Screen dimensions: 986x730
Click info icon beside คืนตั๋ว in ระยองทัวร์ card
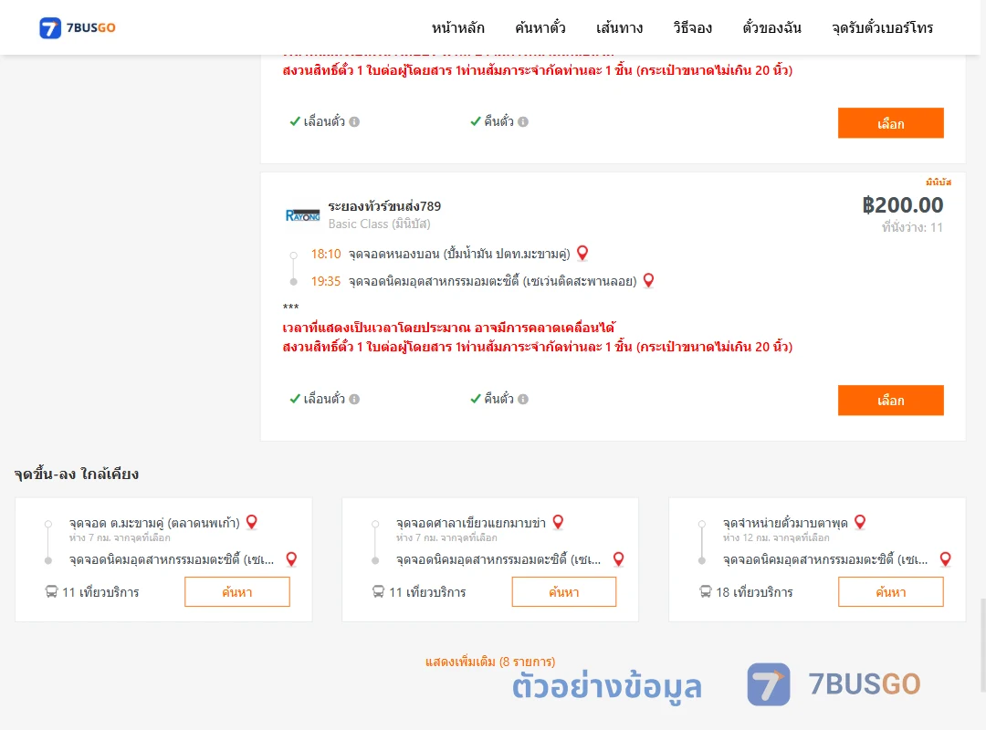pyautogui.click(x=523, y=400)
